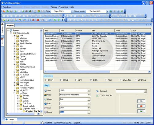Image resolution: width=154 pixels, height=125 pixels.
Task: Select the row titled The Darkest Star
Action: [x=97, y=61]
